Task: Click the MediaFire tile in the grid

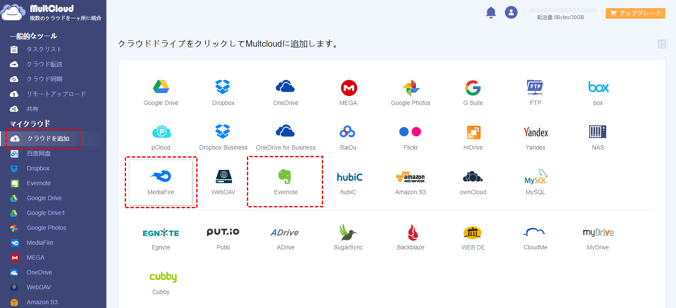Action: pos(161,182)
